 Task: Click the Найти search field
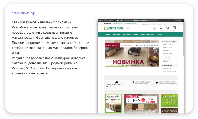click(x=139, y=29)
